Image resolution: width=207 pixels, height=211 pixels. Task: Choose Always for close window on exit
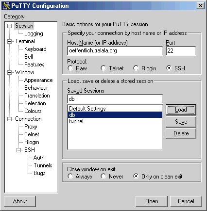pos(70,176)
